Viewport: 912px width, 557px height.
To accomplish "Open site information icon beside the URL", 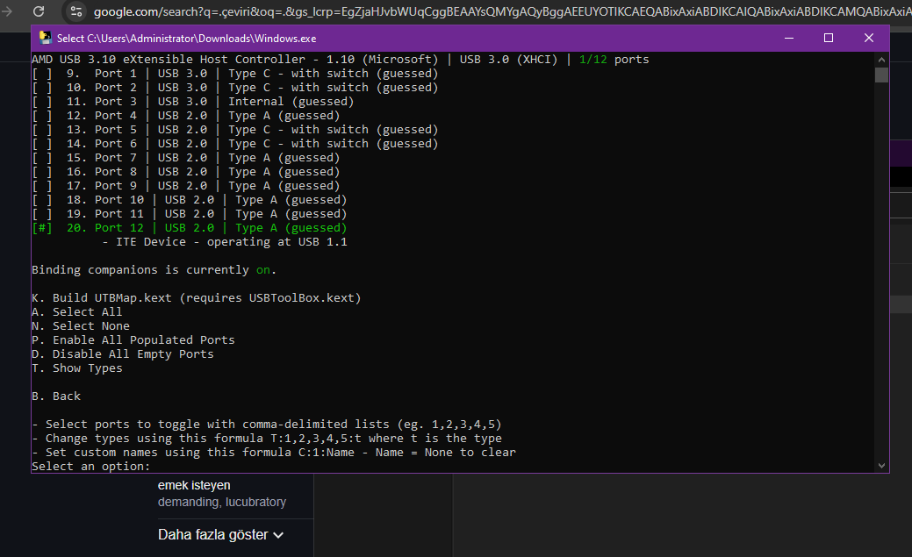I will tap(75, 11).
